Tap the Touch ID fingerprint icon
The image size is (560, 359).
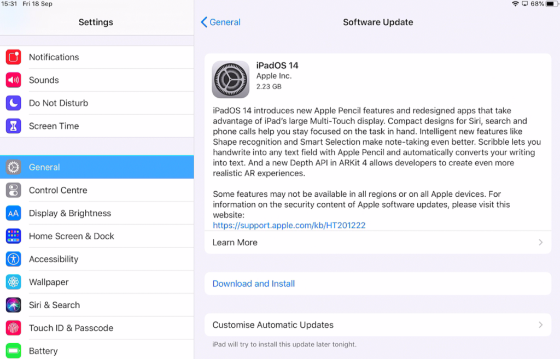coord(13,328)
